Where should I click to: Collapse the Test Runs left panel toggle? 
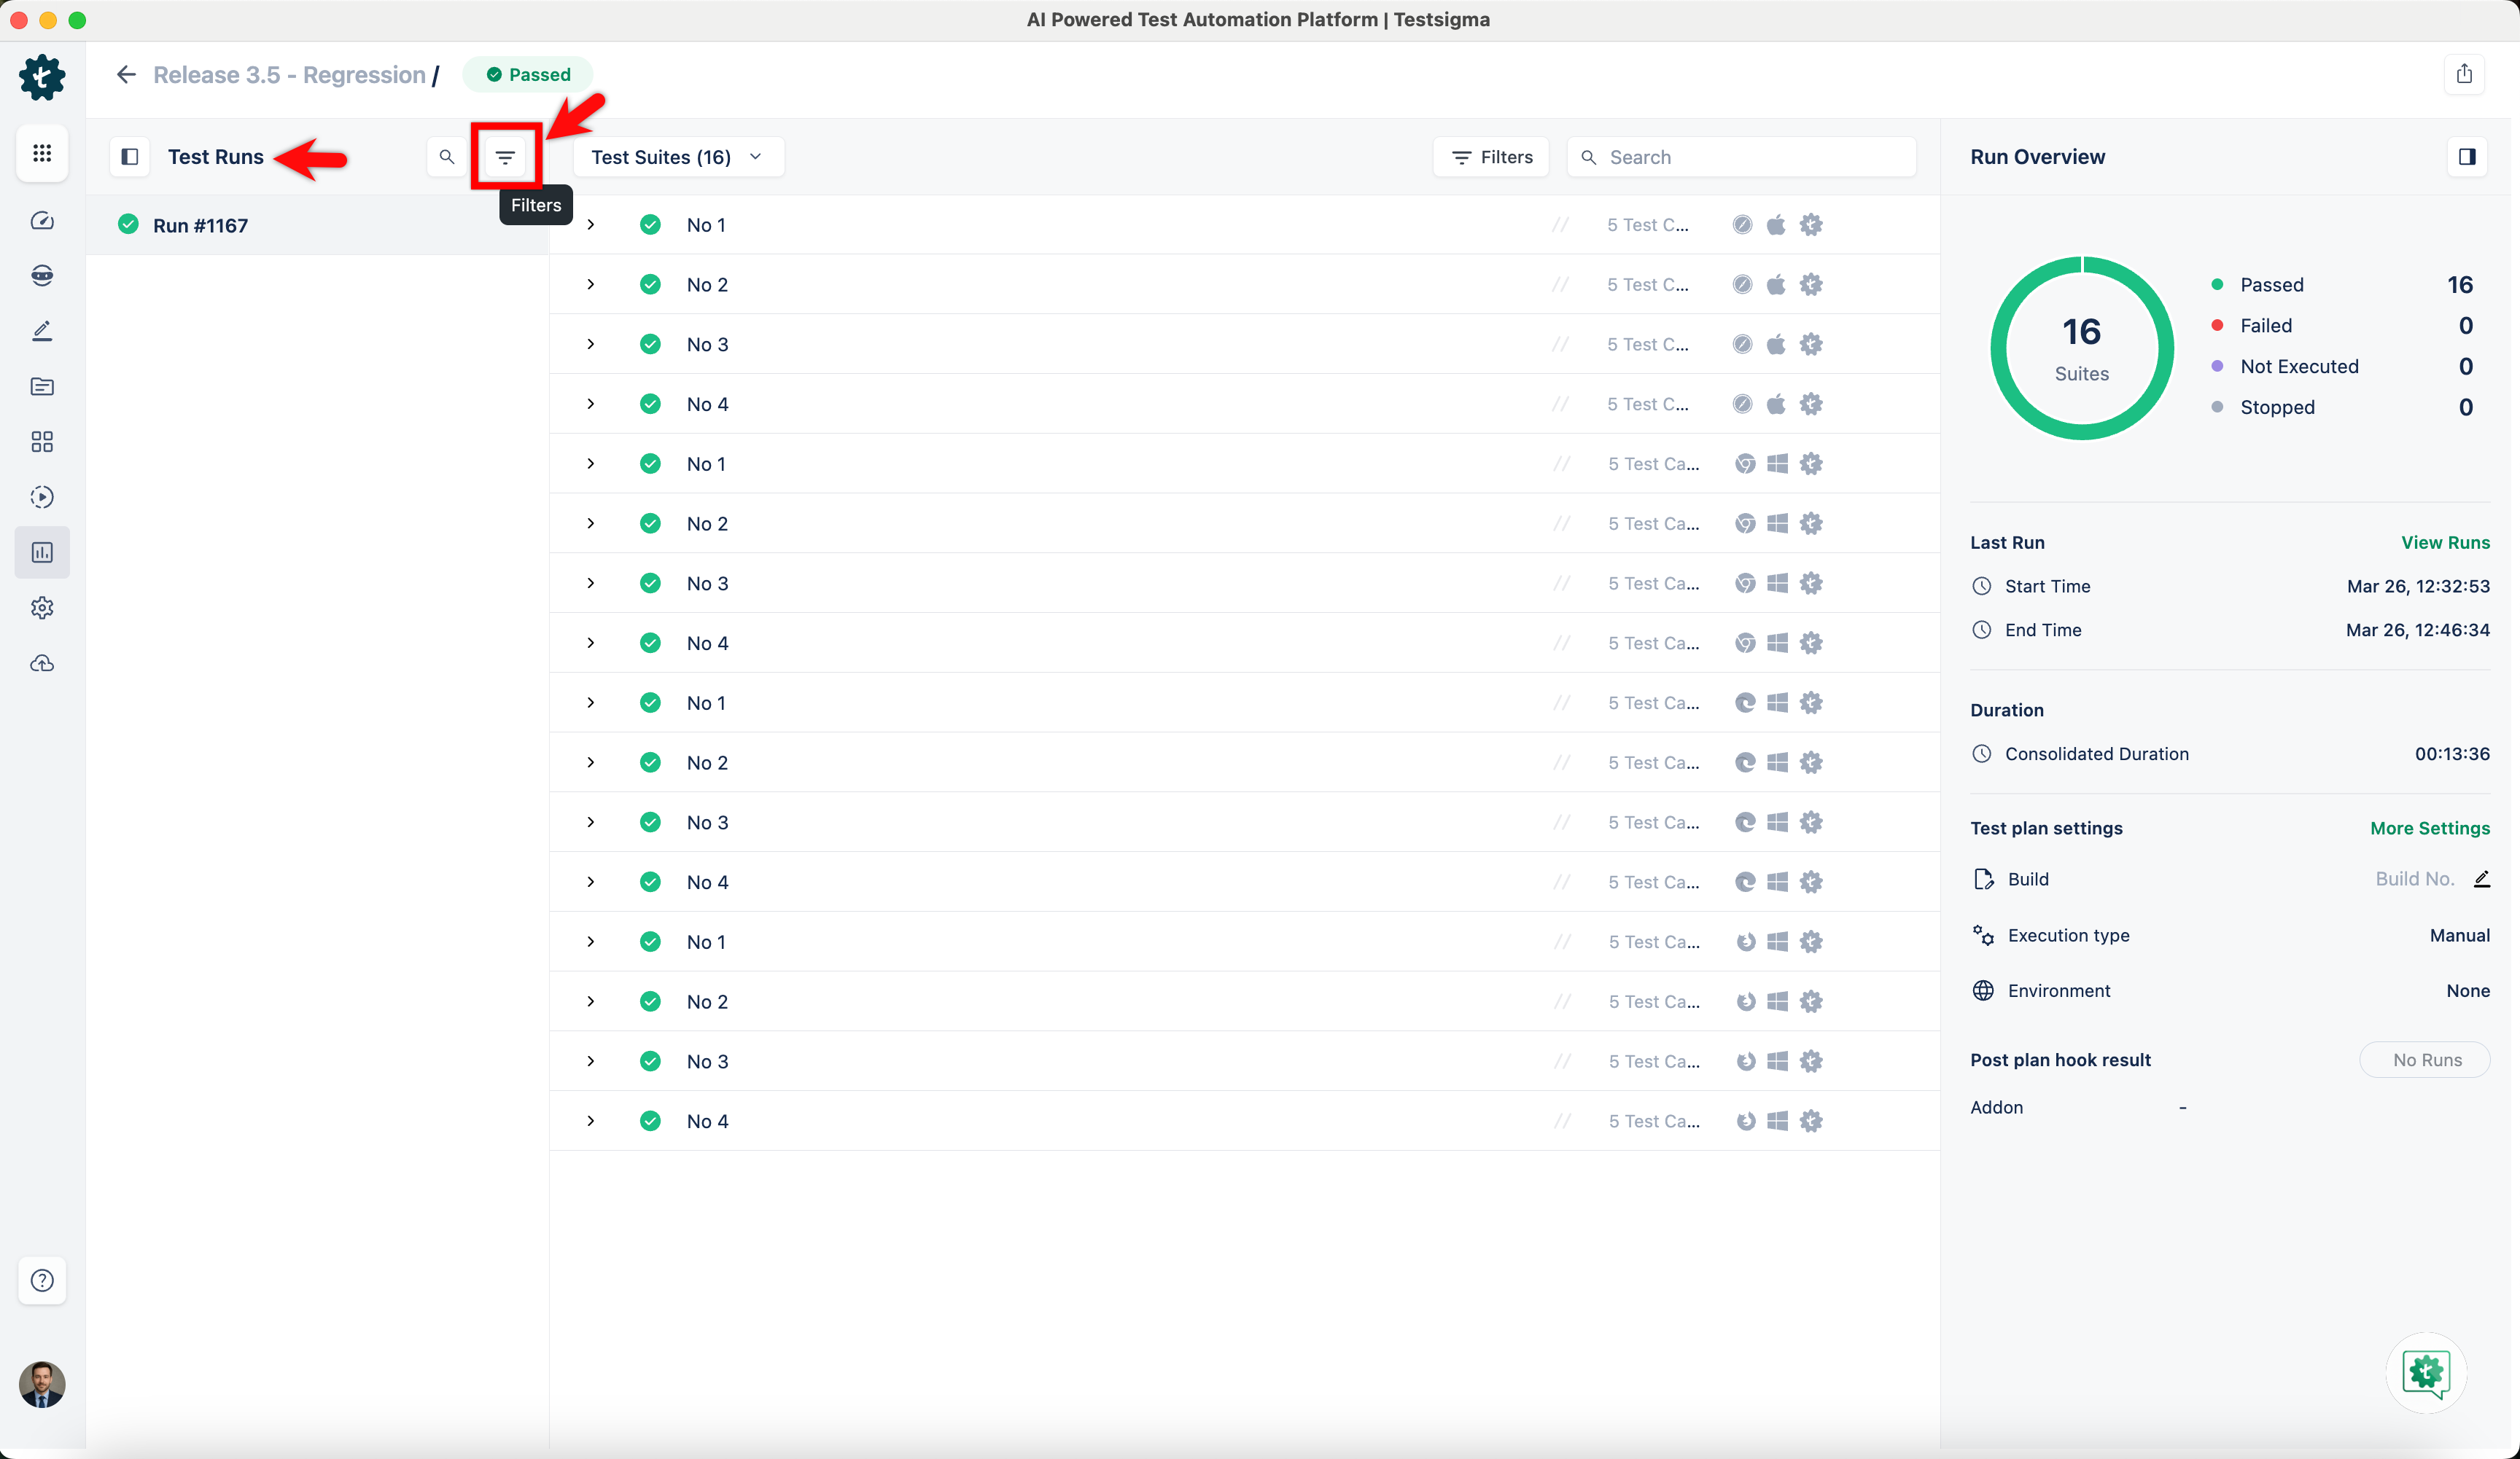(x=130, y=157)
